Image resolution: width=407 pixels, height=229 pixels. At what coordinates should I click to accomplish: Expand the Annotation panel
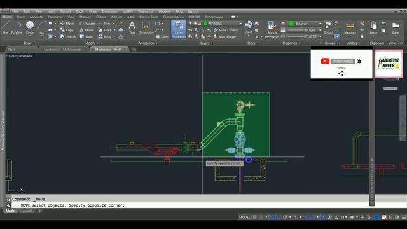click(x=148, y=43)
